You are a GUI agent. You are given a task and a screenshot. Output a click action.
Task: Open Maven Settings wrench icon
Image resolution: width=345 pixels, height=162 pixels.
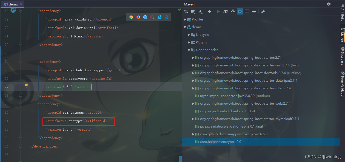pyautogui.click(x=263, y=11)
